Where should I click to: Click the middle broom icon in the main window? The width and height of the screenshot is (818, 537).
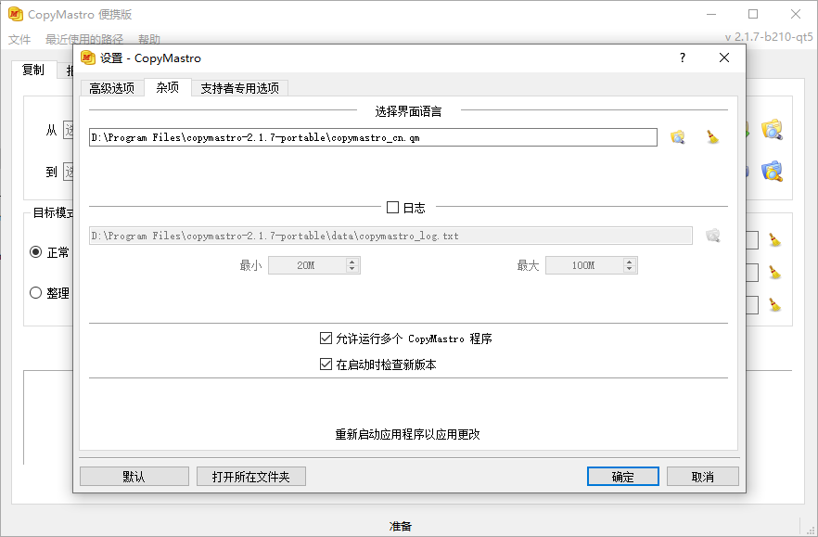[x=774, y=273]
